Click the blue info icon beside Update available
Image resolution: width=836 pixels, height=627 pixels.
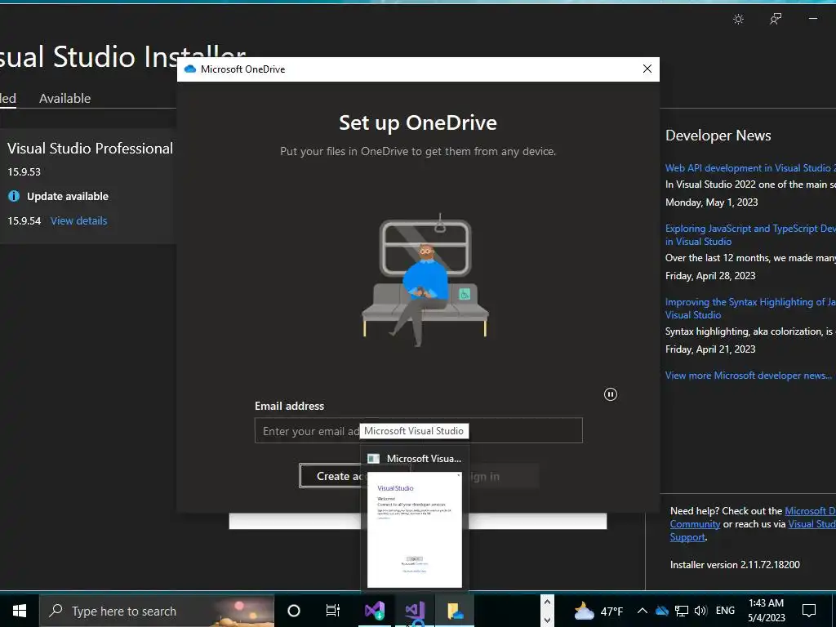click(x=14, y=196)
